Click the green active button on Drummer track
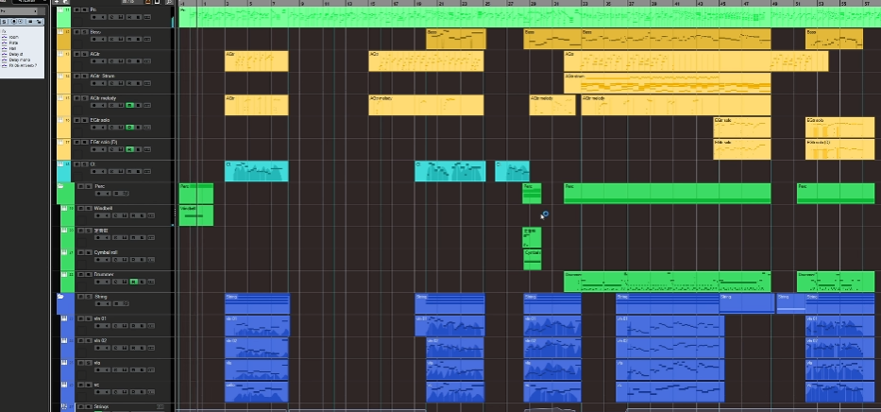Viewport: 881px width, 412px height. tap(132, 282)
